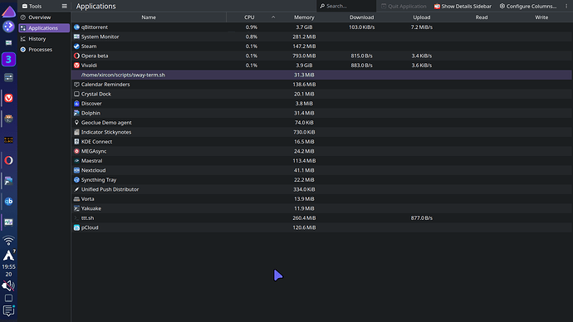This screenshot has width=573, height=322.
Task: Select the Vivaldi row icon
Action: 76,66
